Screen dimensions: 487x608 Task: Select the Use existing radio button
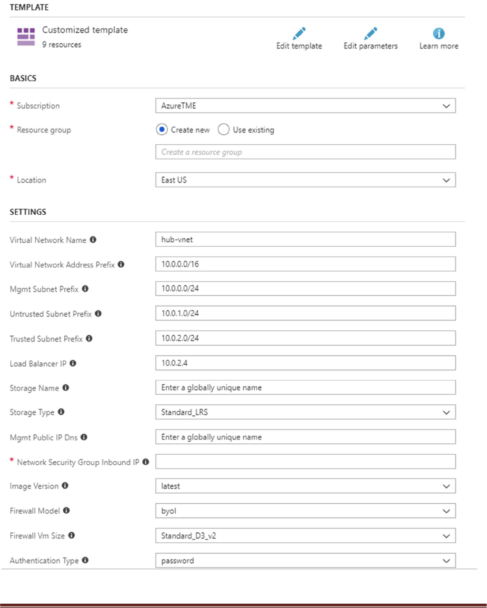(x=223, y=130)
